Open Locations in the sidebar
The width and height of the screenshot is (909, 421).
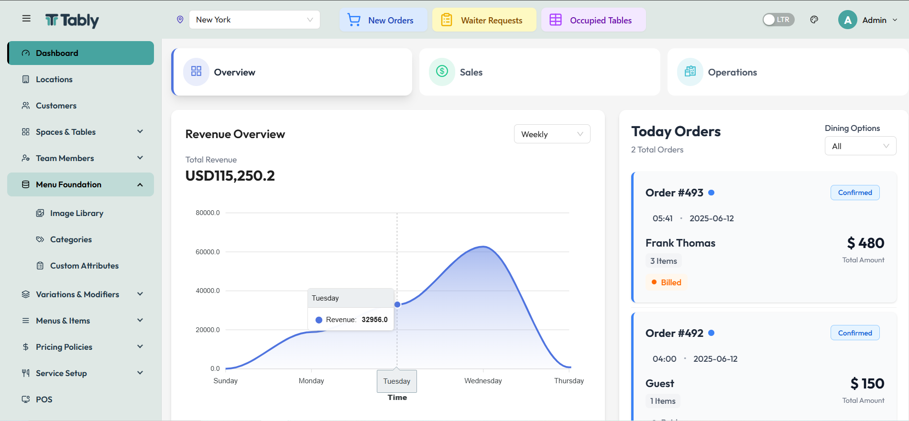[80, 79]
